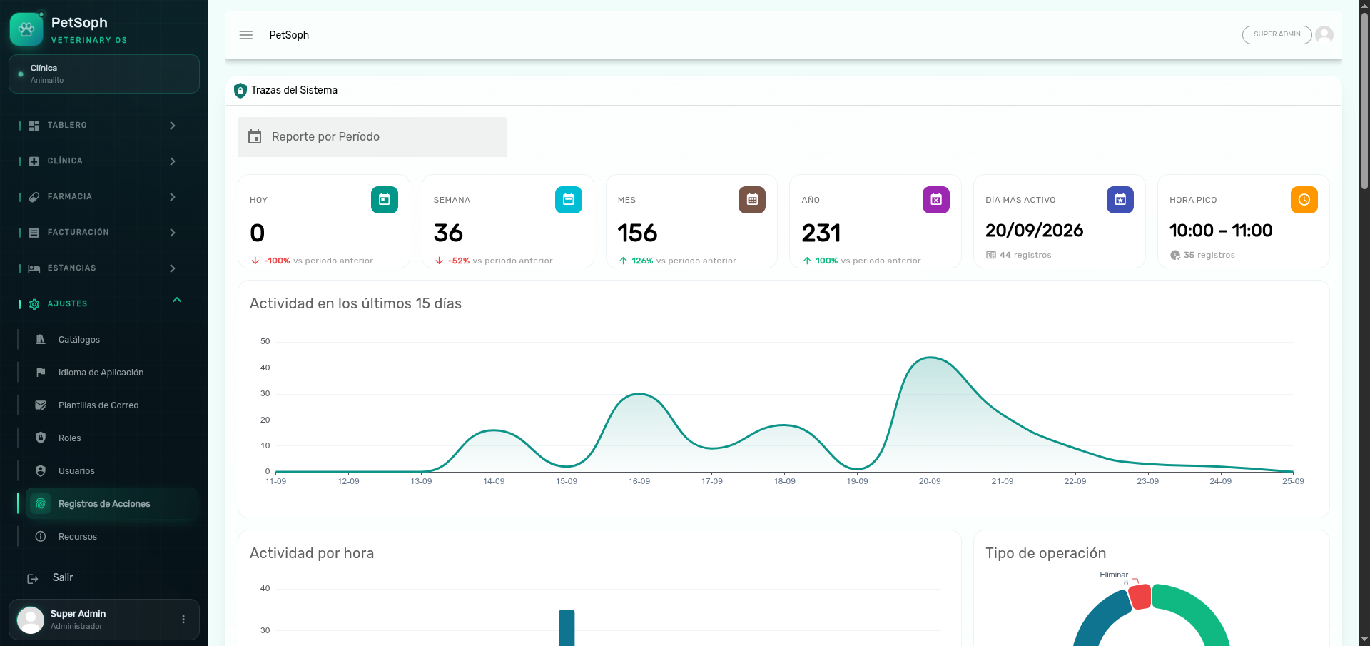Click the "126% vs periodo anterior" text
Screen dimensions: 1370x646
[684, 261]
